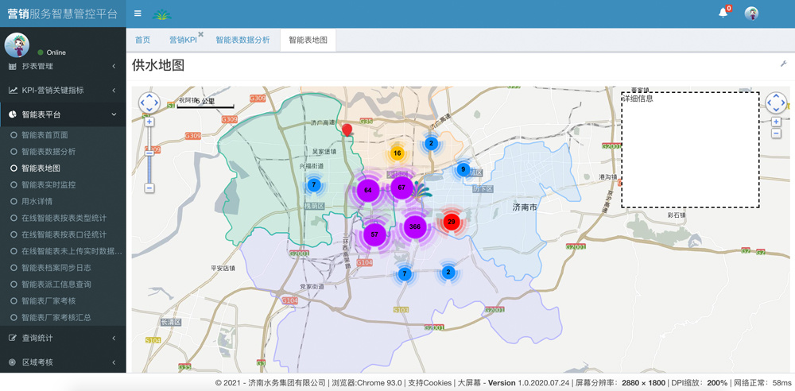This screenshot has width=795, height=391.
Task: Click the map zoom slider handle
Action: pos(149,153)
